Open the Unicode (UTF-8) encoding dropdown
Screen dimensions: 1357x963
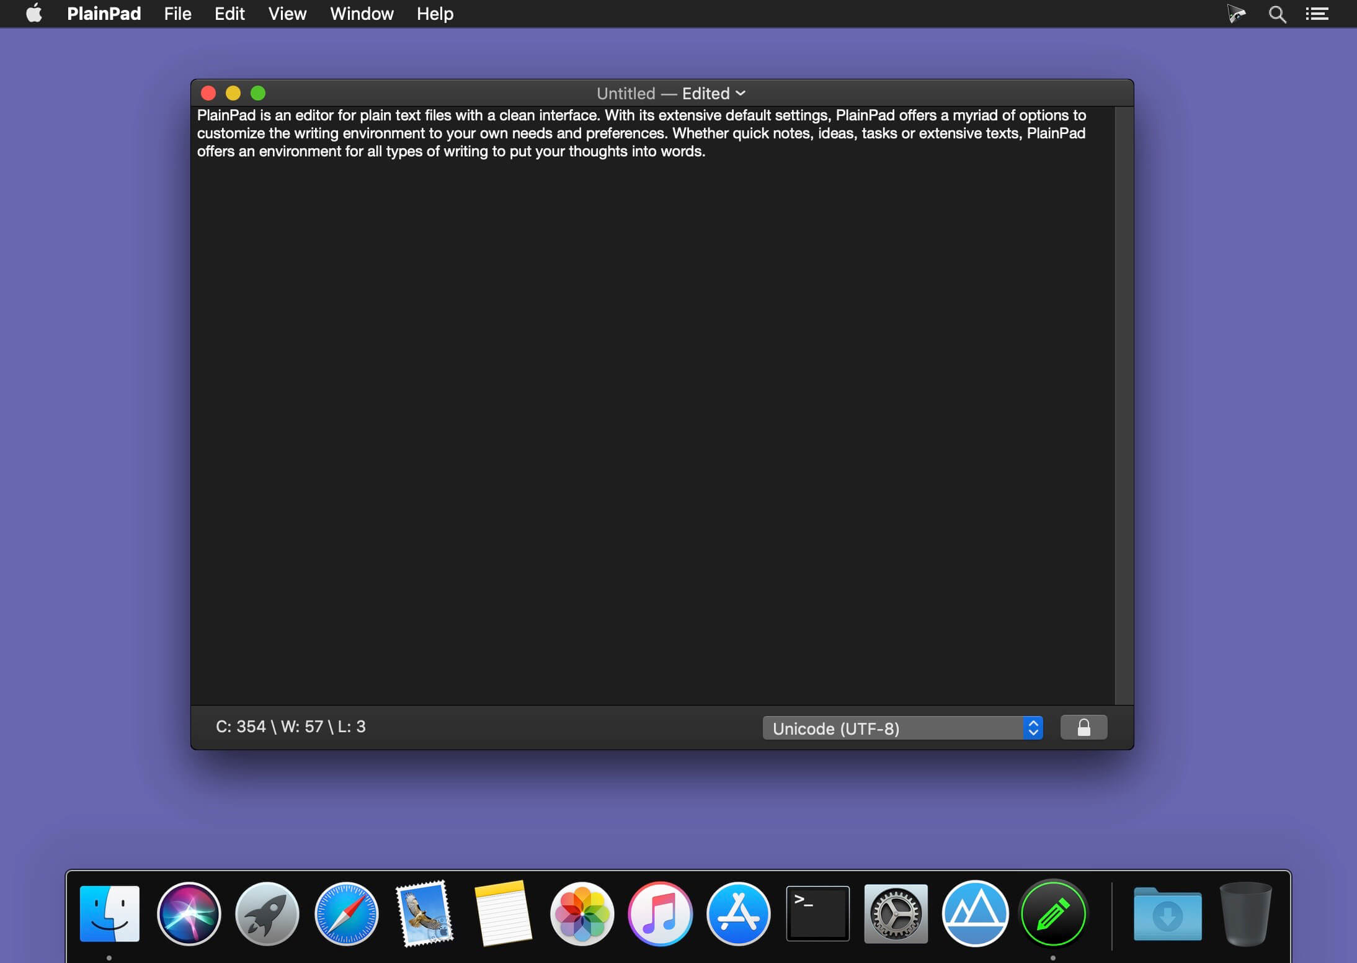[902, 728]
